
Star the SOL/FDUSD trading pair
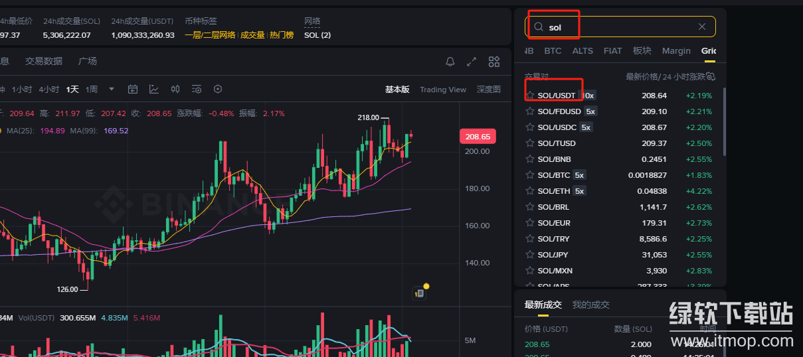[x=530, y=111]
